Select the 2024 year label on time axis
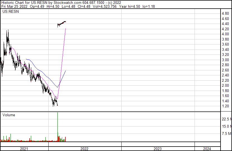Image resolution: width=232 pixels, height=151 pixels. (x=207, y=149)
